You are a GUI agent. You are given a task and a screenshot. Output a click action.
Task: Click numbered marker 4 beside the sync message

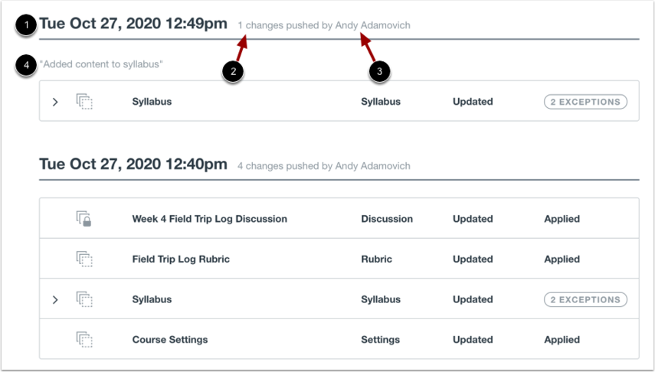pos(26,65)
